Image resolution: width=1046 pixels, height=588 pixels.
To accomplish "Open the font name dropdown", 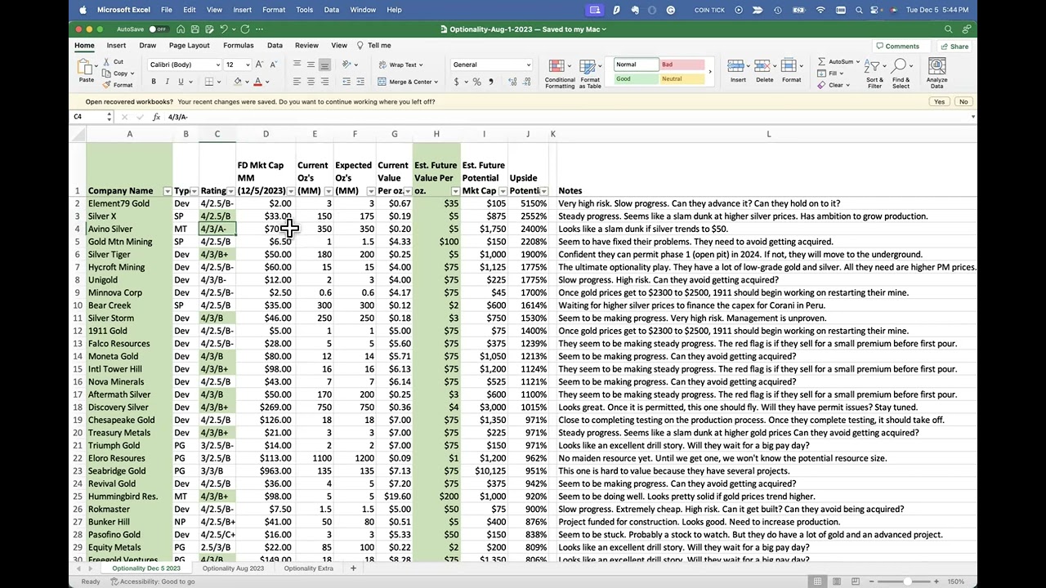I will 217,65.
